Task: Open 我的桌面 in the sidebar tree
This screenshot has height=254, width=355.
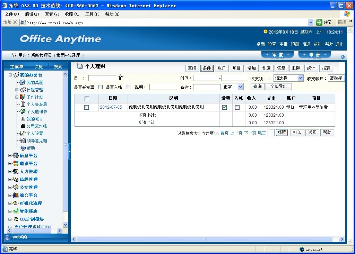Action: click(x=35, y=82)
